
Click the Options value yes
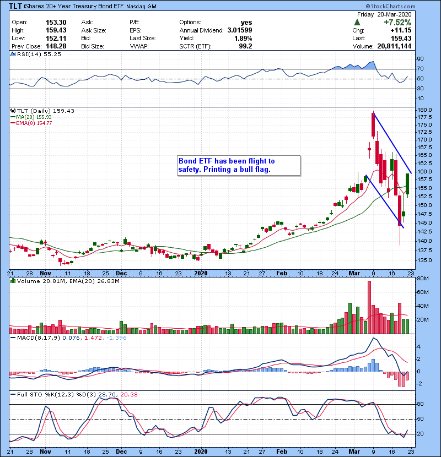(x=246, y=23)
